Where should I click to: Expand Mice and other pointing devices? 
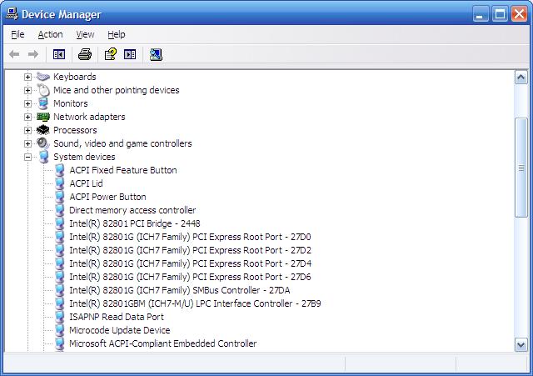pyautogui.click(x=27, y=90)
